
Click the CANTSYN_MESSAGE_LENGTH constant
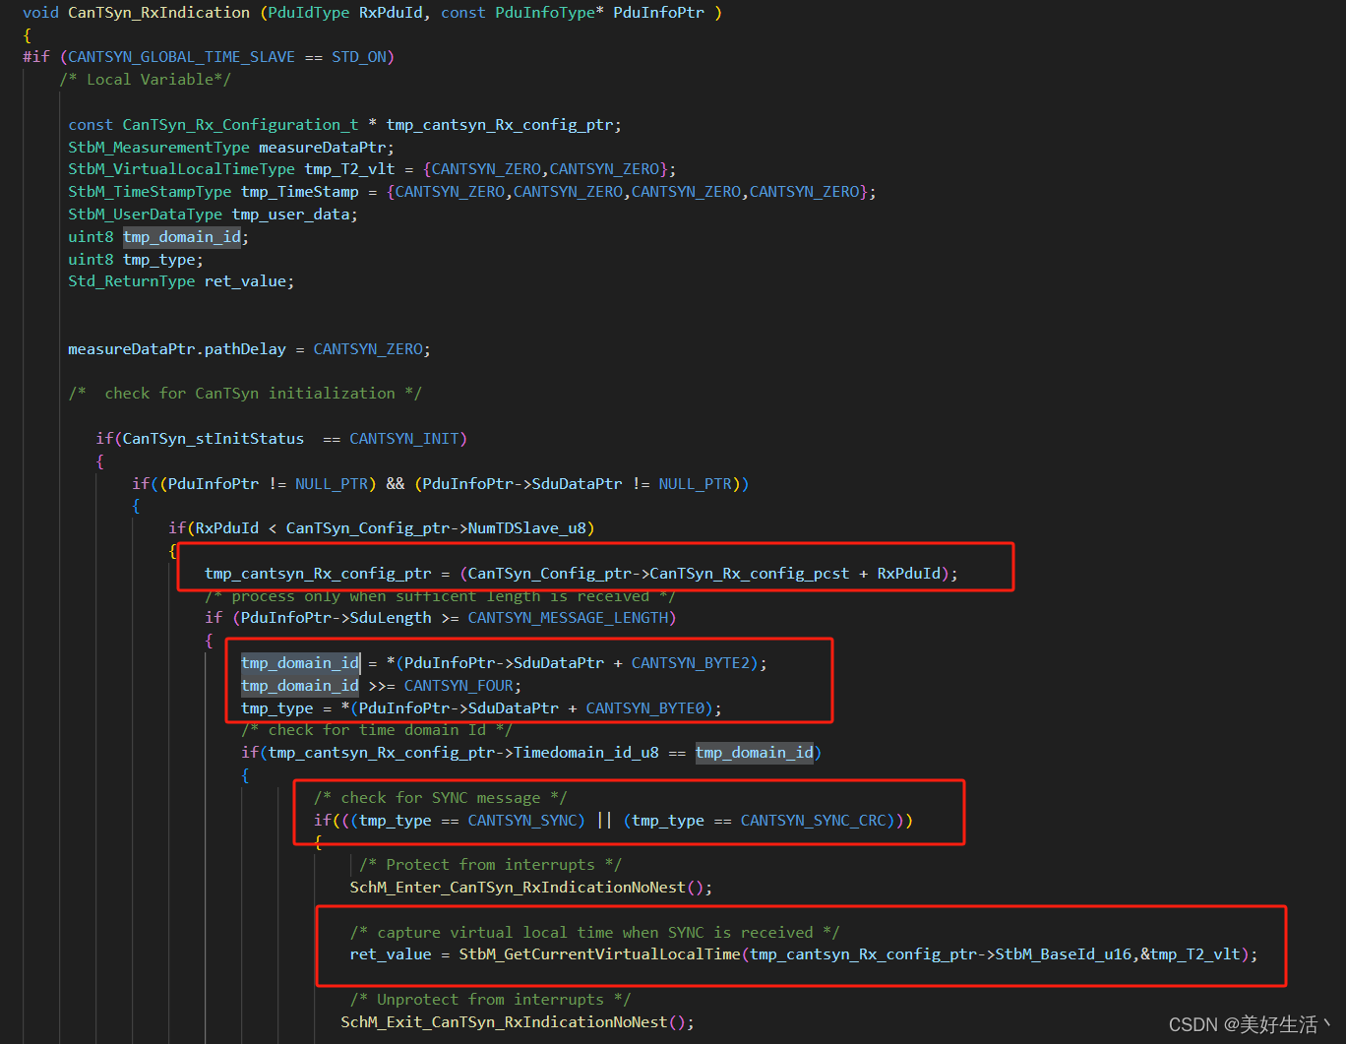tap(568, 617)
